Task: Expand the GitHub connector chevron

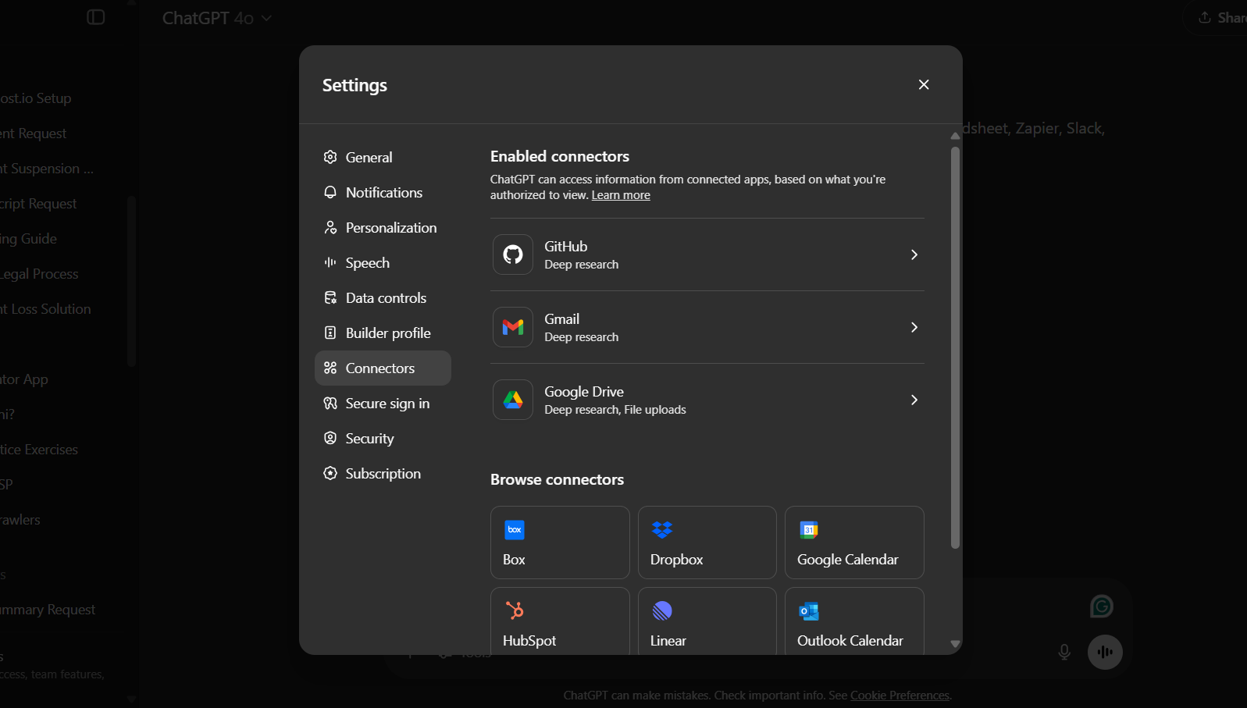Action: pyautogui.click(x=914, y=254)
